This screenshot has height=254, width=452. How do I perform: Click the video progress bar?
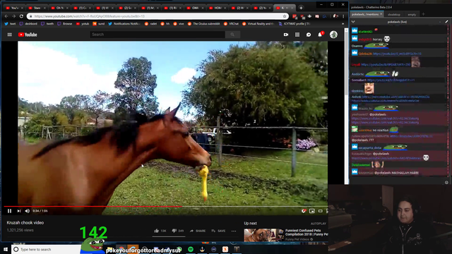[165, 207]
